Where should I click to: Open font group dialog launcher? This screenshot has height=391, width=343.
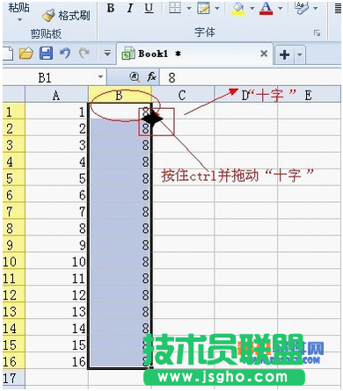pyautogui.click(x=317, y=33)
